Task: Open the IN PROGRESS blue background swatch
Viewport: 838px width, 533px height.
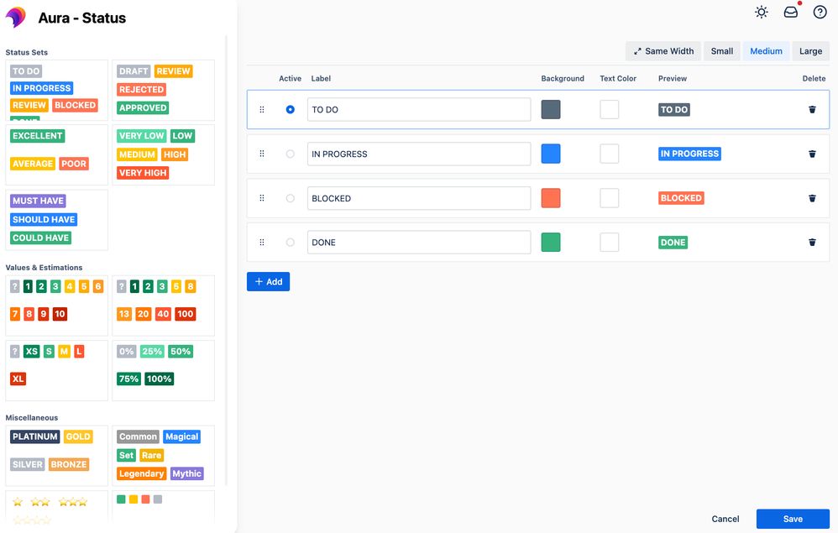Action: pos(551,154)
